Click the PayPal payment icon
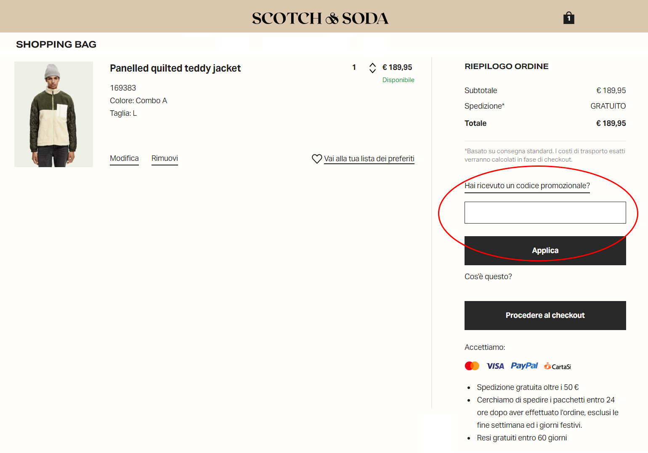This screenshot has width=648, height=453. pyautogui.click(x=524, y=366)
